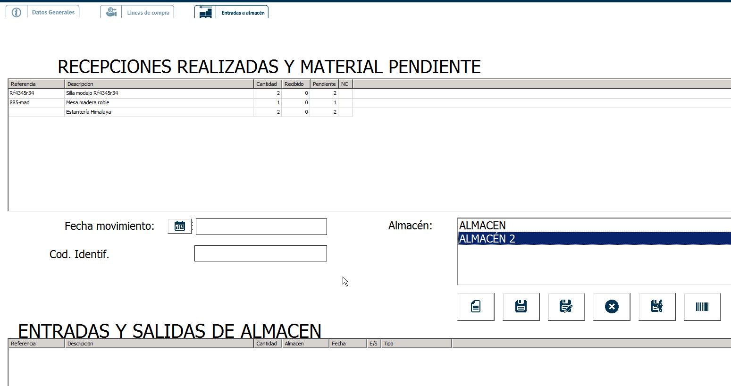Click the save-and-edit pencil disk button
Viewport: 731px width, 386px height.
566,307
